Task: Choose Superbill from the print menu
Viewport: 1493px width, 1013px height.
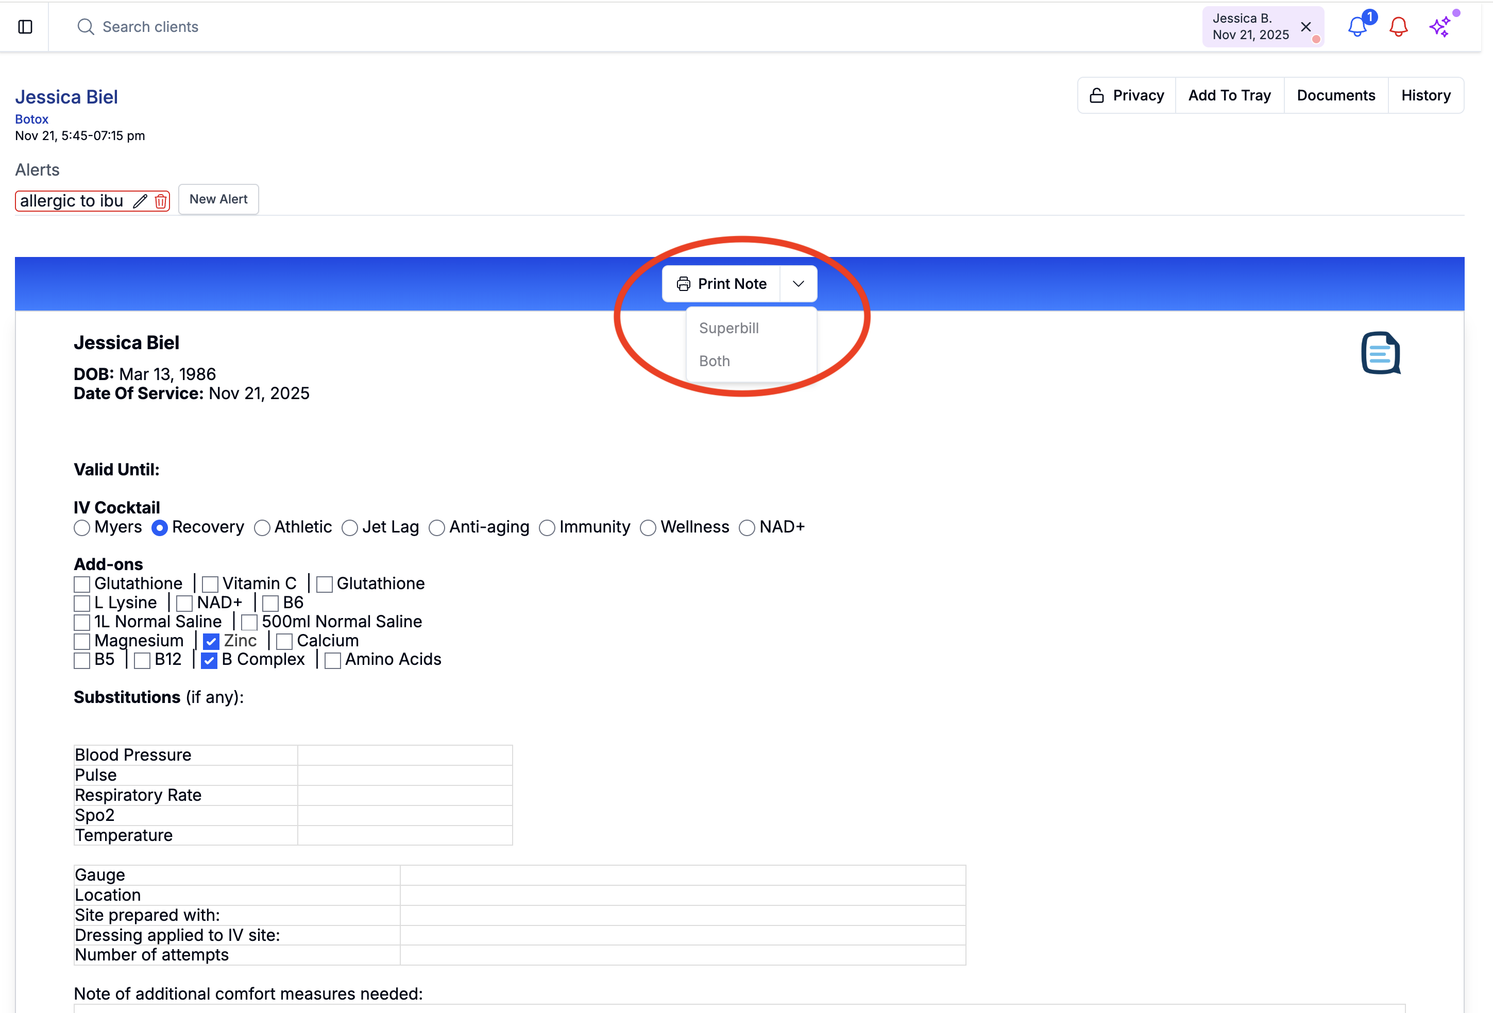Action: 728,328
